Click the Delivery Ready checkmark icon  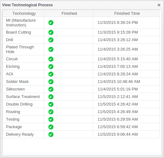click(51, 134)
